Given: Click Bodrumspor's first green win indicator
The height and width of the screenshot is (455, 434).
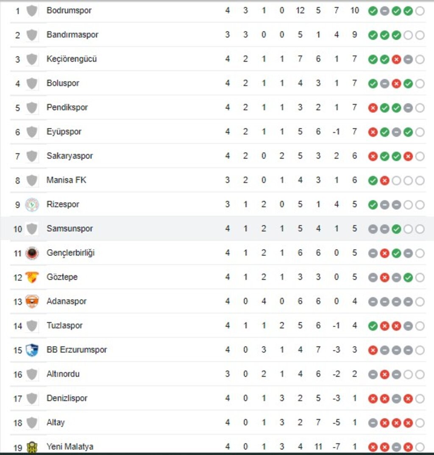Looking at the screenshot, I should 373,11.
